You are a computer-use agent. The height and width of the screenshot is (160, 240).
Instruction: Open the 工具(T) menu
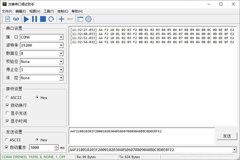tap(49, 11)
